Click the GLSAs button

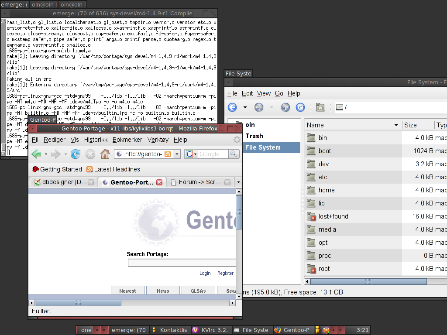point(198,291)
